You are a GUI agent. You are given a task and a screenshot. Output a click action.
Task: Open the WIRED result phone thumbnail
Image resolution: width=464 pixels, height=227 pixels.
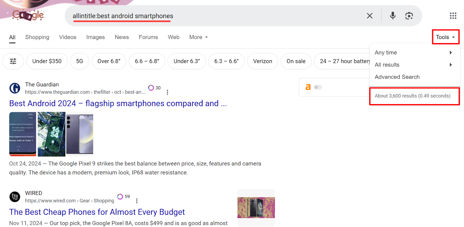256,208
